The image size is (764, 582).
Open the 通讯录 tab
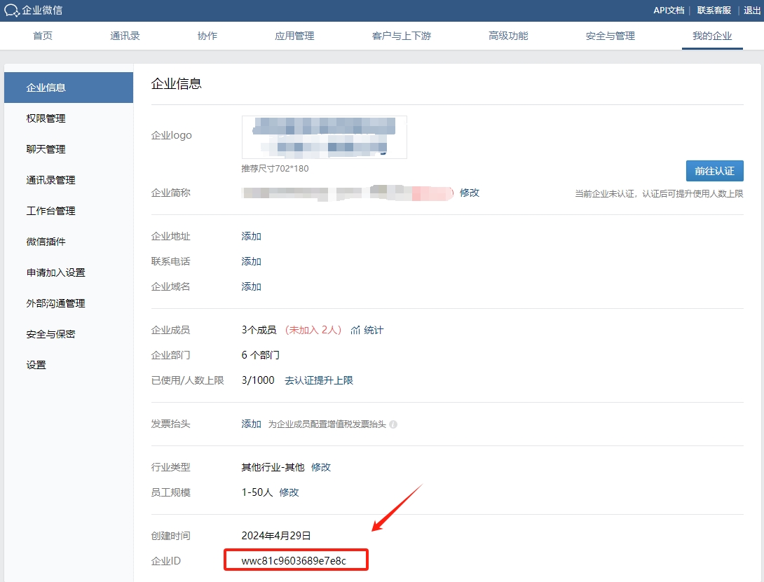point(125,36)
